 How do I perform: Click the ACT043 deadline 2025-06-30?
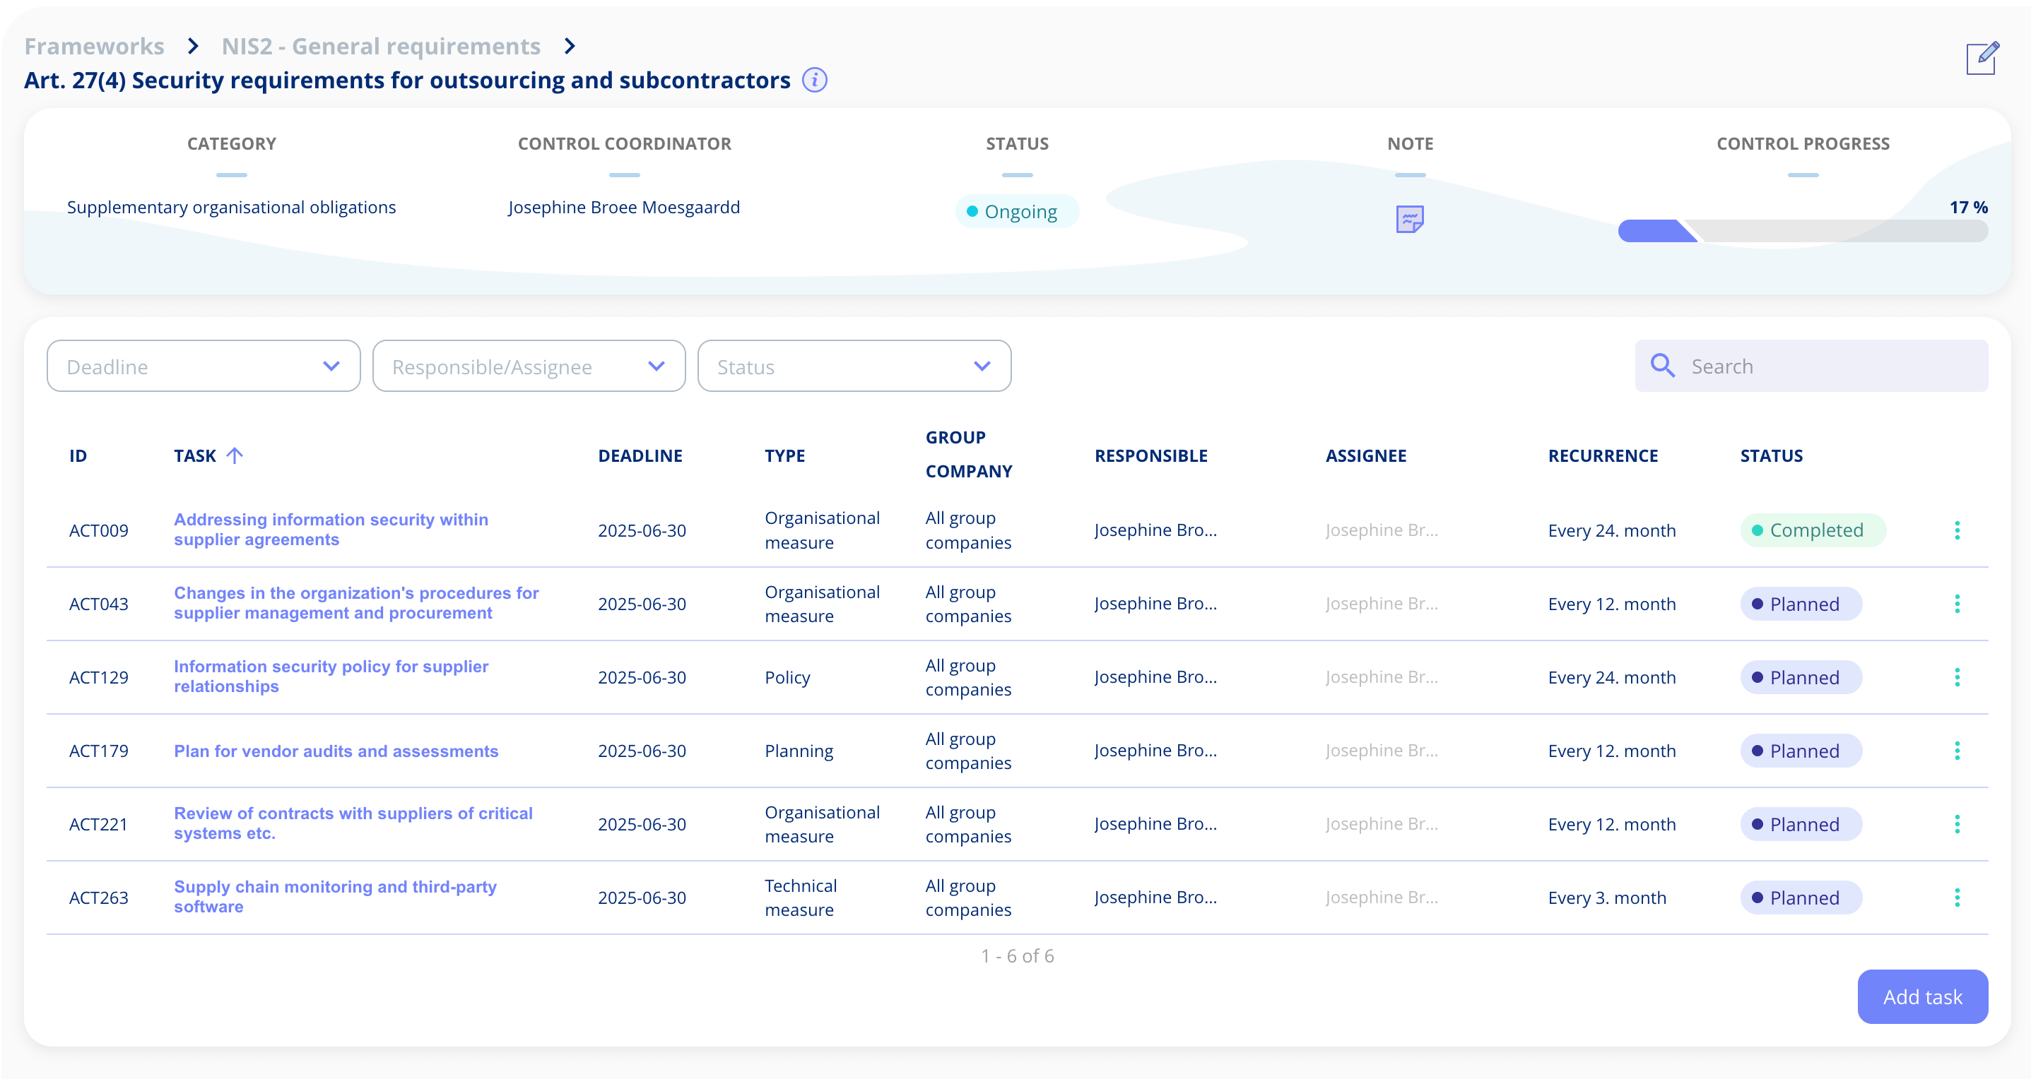tap(642, 604)
